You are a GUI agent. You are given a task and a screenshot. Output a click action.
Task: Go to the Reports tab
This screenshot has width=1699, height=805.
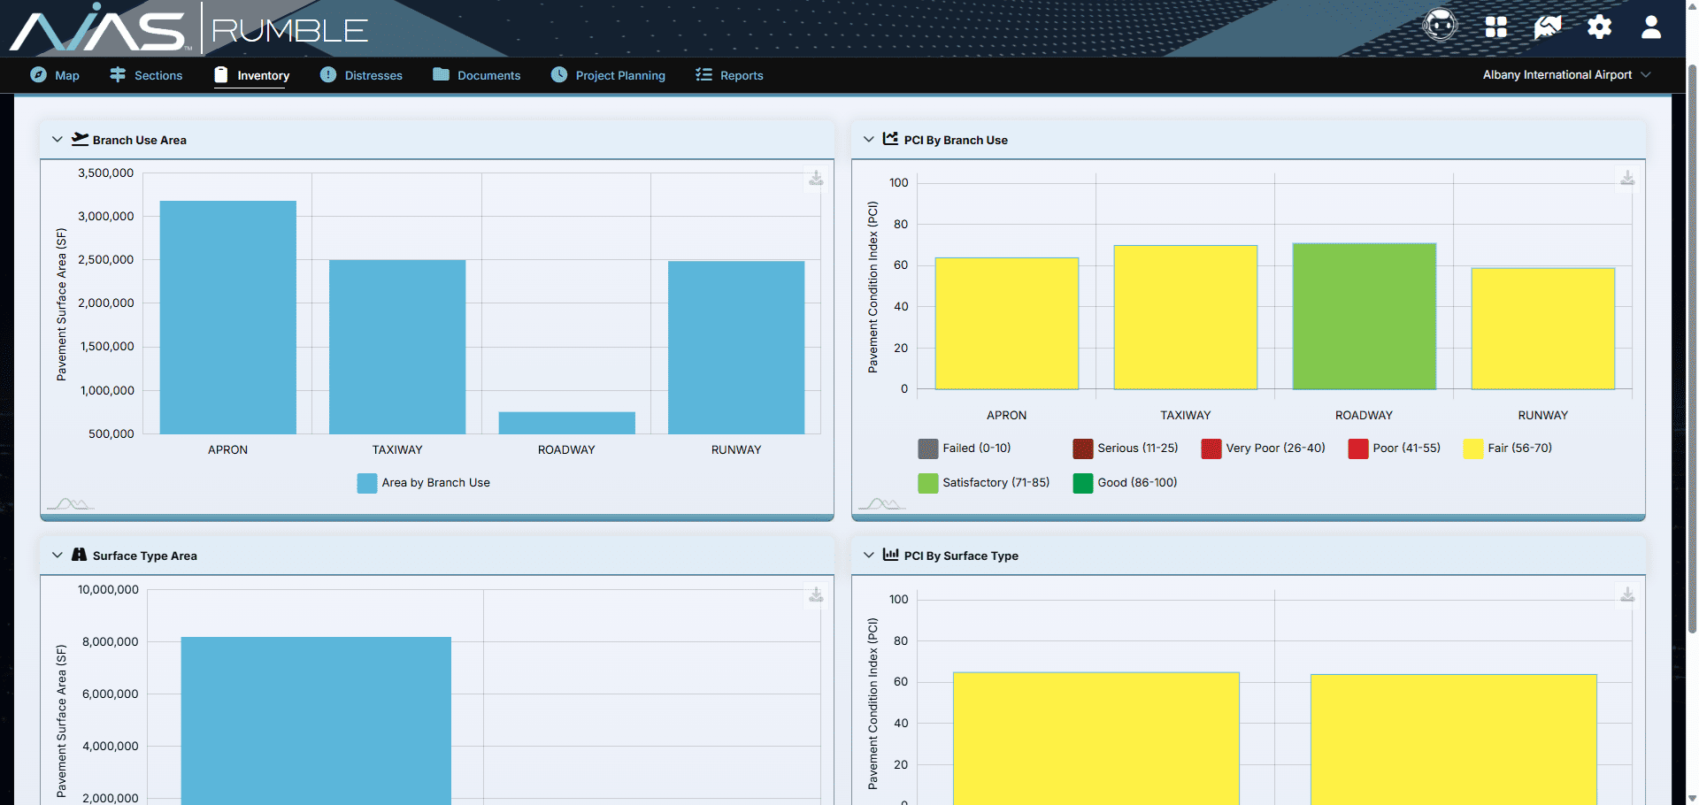pos(729,75)
